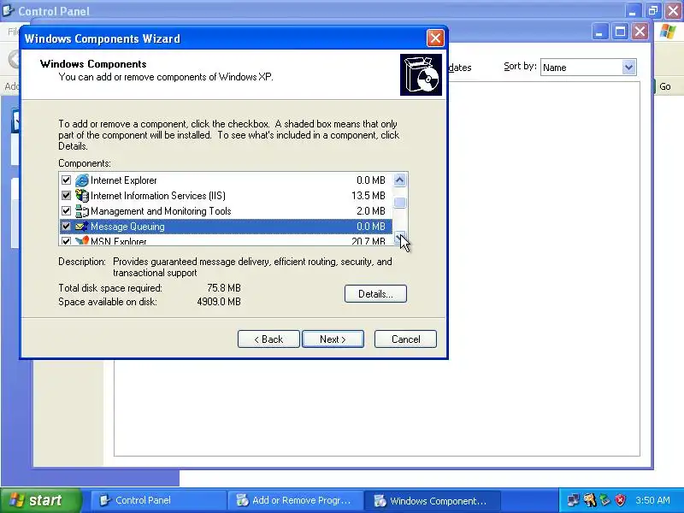Uncheck the Internet Explorer checkbox
Screen dimensions: 684x513
[x=67, y=180]
